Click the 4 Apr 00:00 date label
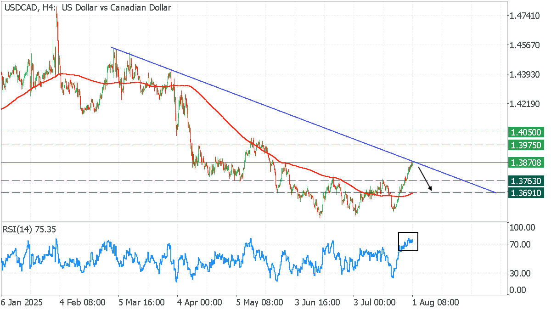The height and width of the screenshot is (310, 551). pos(200,303)
